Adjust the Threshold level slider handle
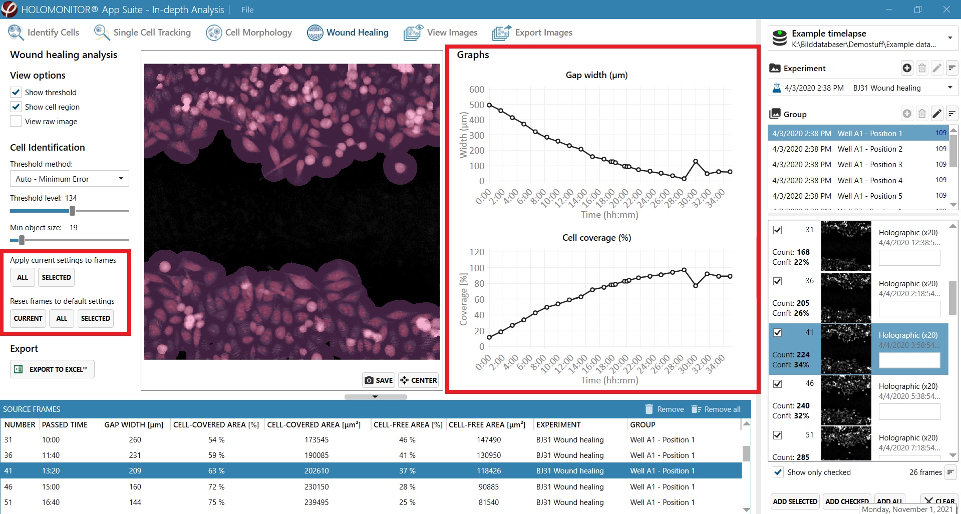This screenshot has height=514, width=961. coord(72,211)
